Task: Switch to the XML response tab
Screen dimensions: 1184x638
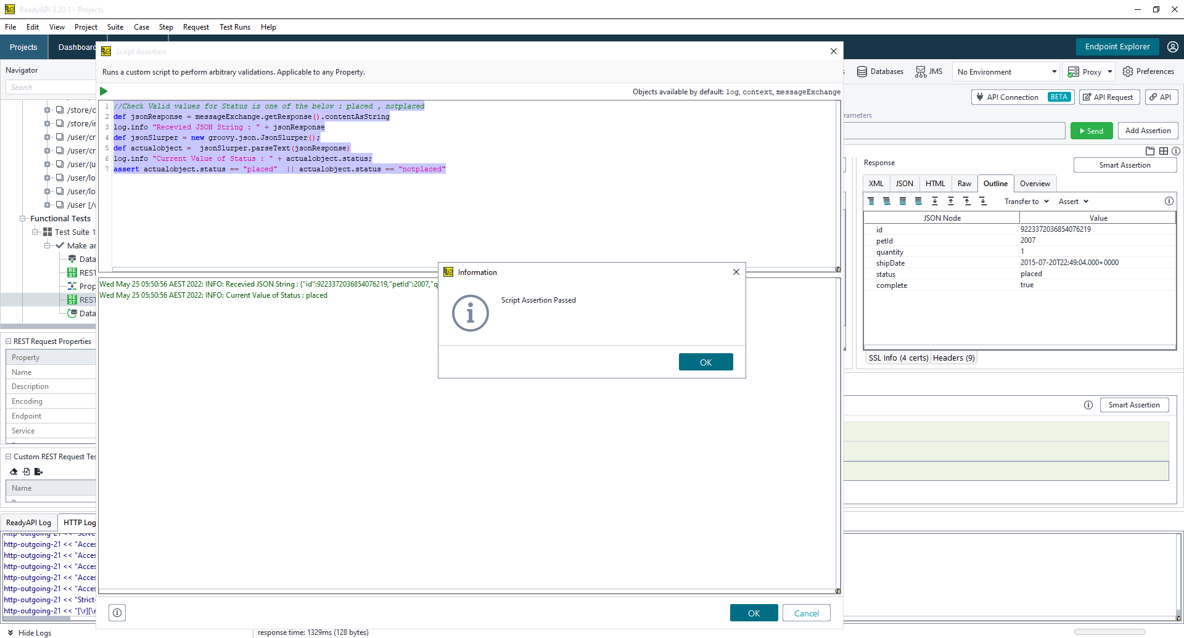Action: (876, 184)
